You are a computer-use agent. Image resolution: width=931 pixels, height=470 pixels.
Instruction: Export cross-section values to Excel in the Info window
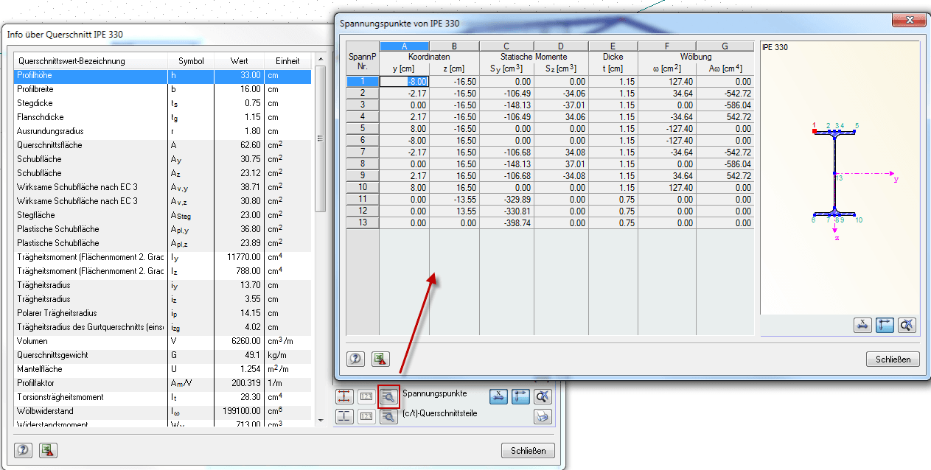tap(48, 450)
